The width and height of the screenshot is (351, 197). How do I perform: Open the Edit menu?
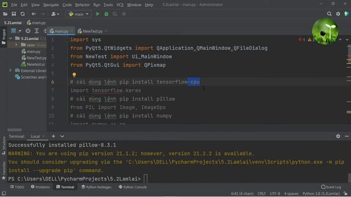point(24,5)
